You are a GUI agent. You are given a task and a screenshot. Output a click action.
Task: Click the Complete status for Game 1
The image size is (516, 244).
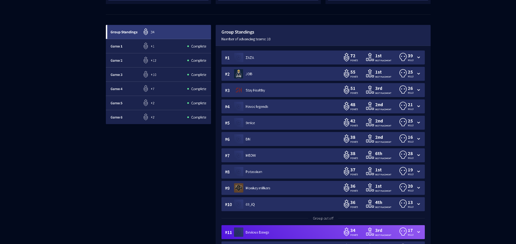point(197,46)
